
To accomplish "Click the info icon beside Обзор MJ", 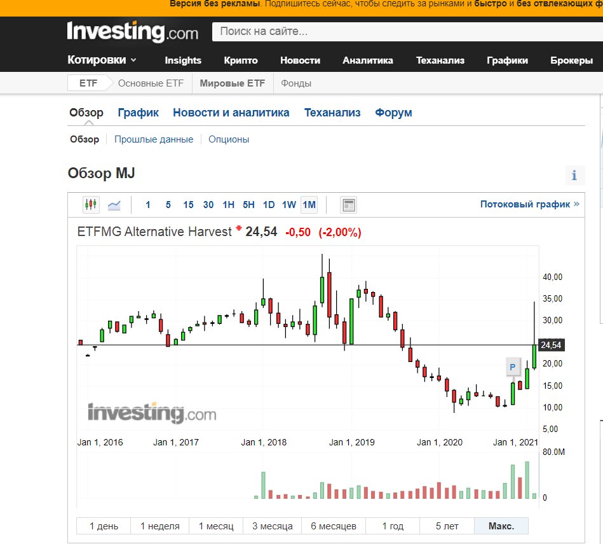I will (574, 175).
